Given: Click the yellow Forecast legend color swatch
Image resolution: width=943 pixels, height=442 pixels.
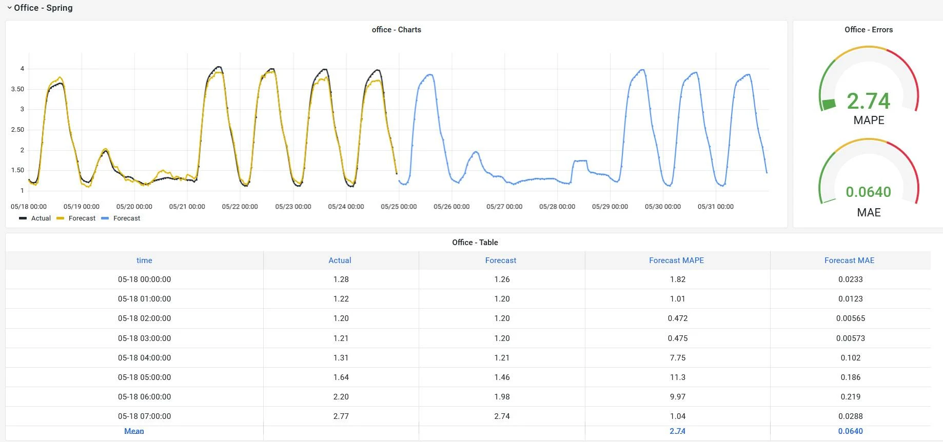Looking at the screenshot, I should pyautogui.click(x=61, y=218).
